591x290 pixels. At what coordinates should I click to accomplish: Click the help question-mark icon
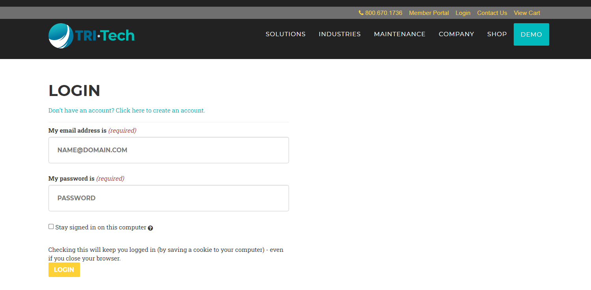pos(150,228)
